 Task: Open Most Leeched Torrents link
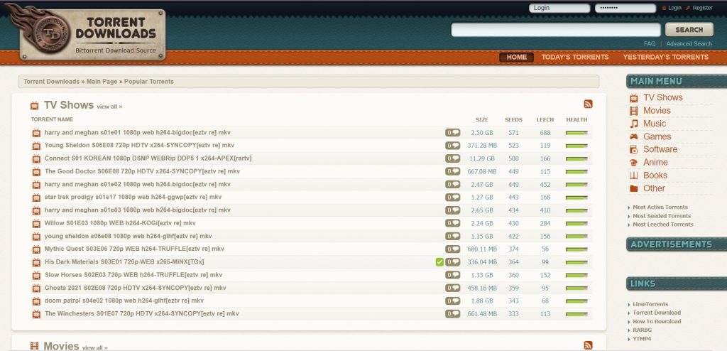tap(663, 225)
